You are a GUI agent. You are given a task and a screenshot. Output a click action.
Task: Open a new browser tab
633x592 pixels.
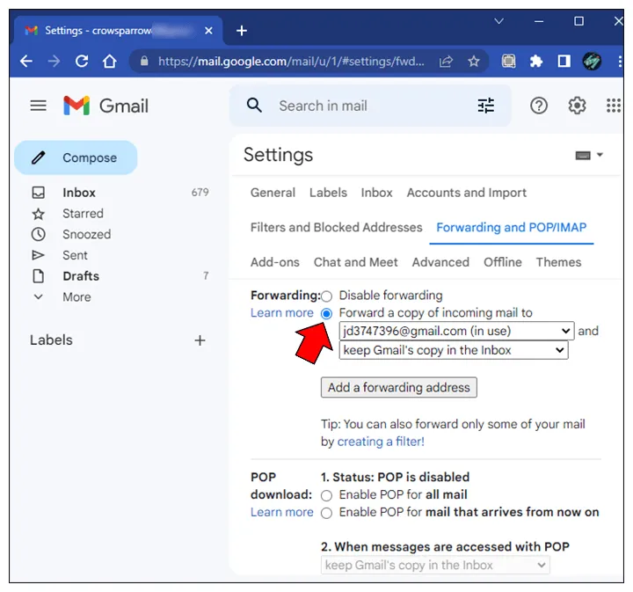(242, 31)
